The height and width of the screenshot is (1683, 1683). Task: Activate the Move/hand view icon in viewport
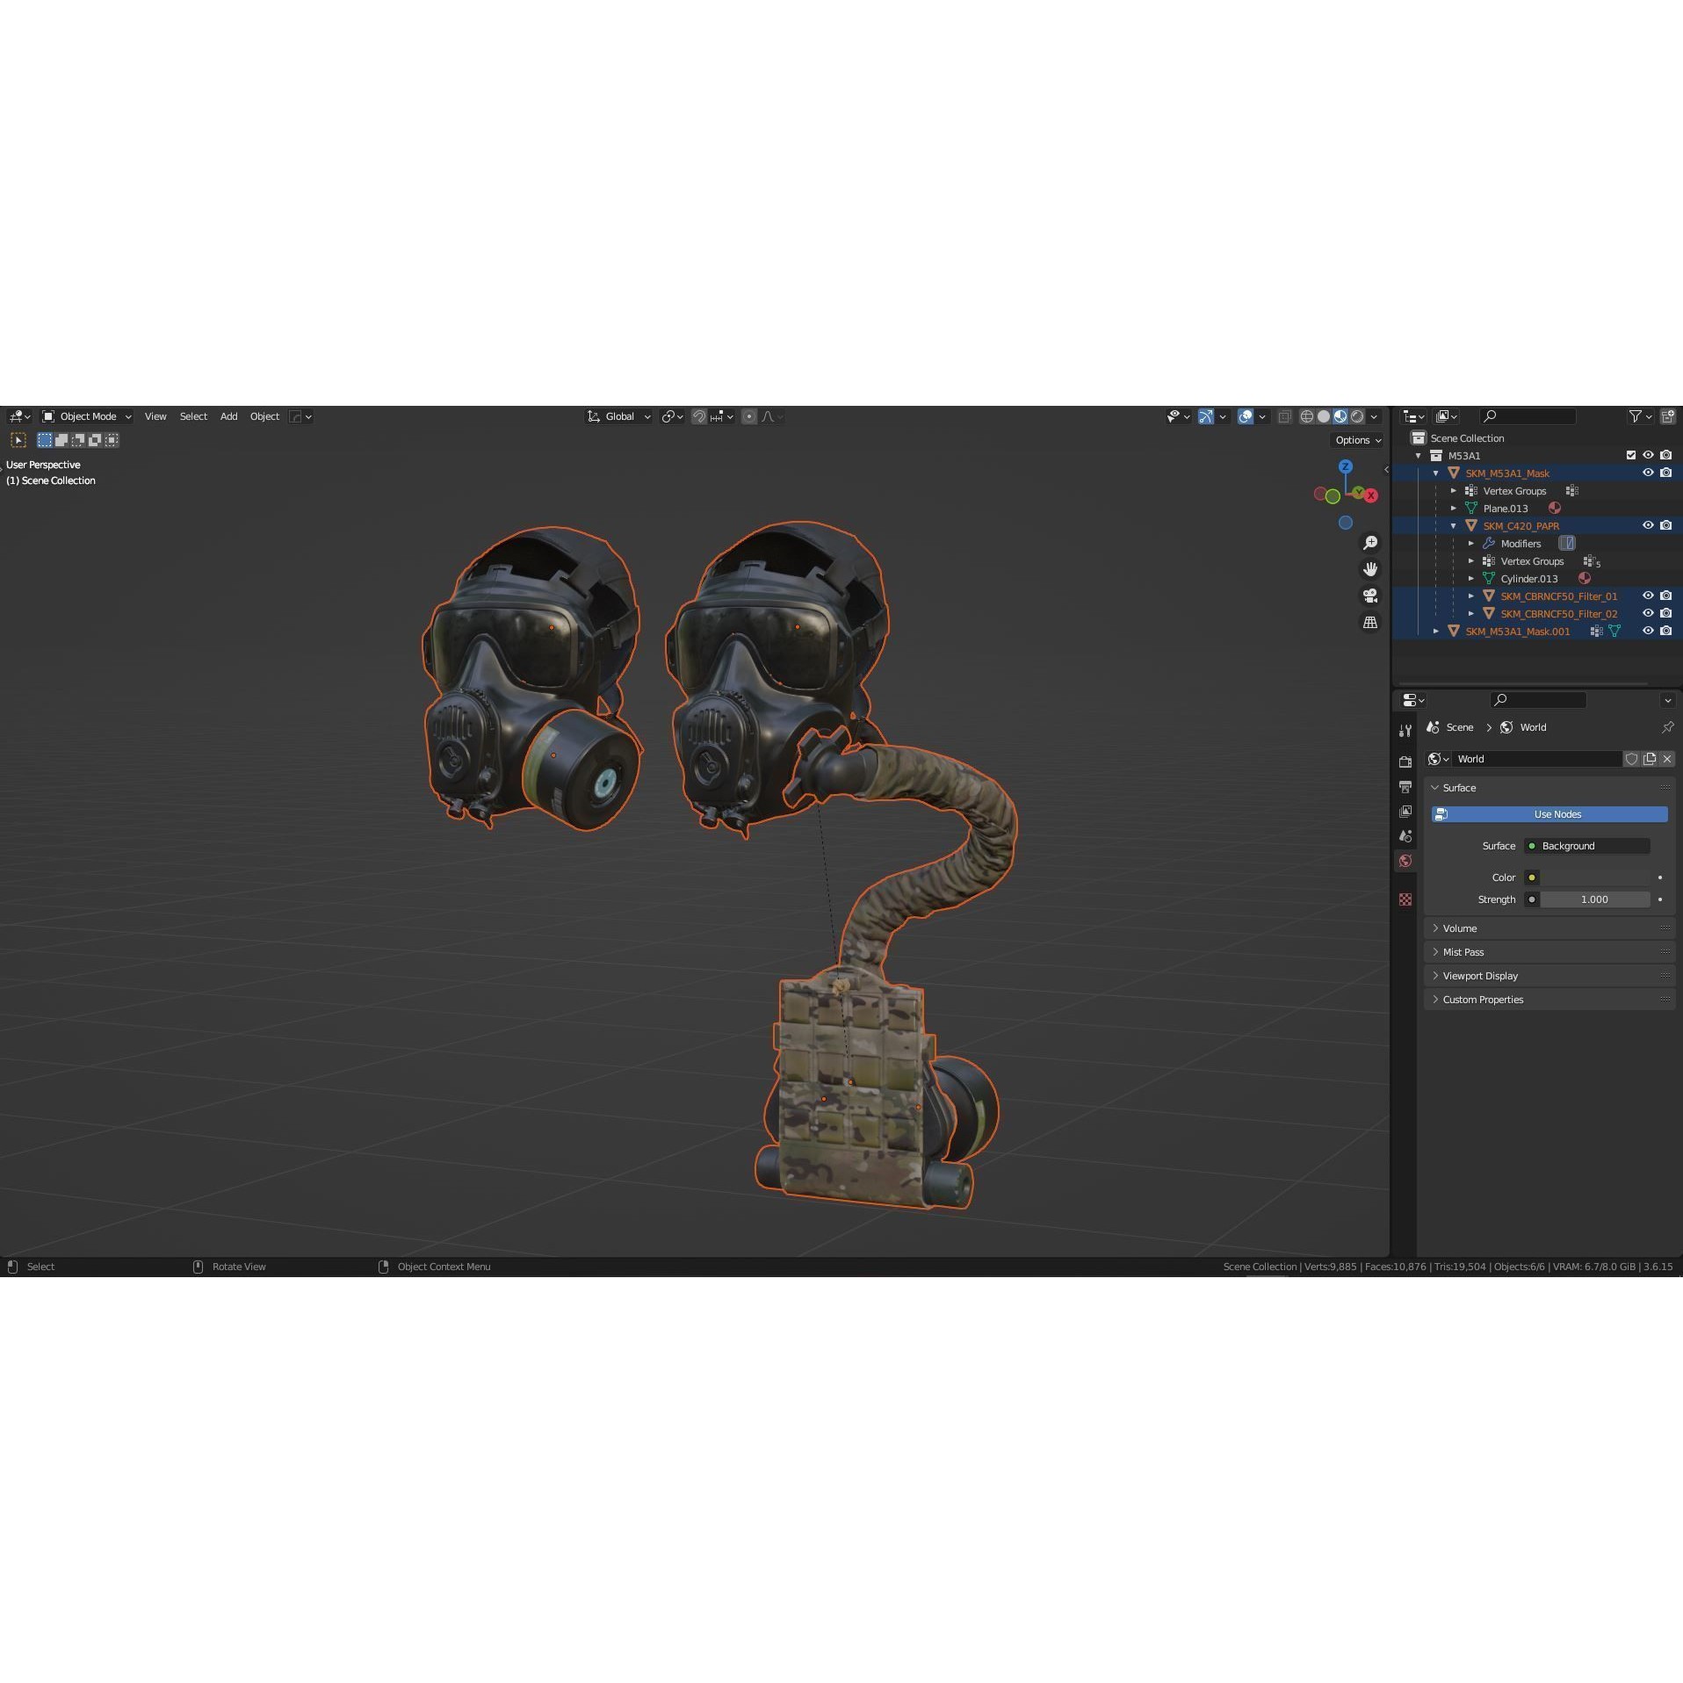click(1370, 568)
